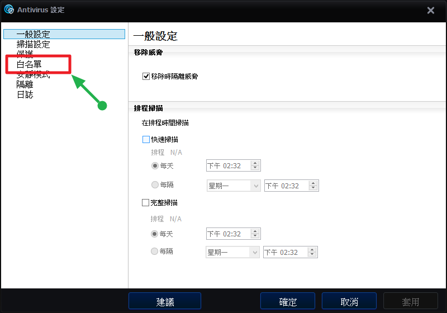
Task: Click time stepper arrows for 快速掃描 每天
Action: pos(255,165)
